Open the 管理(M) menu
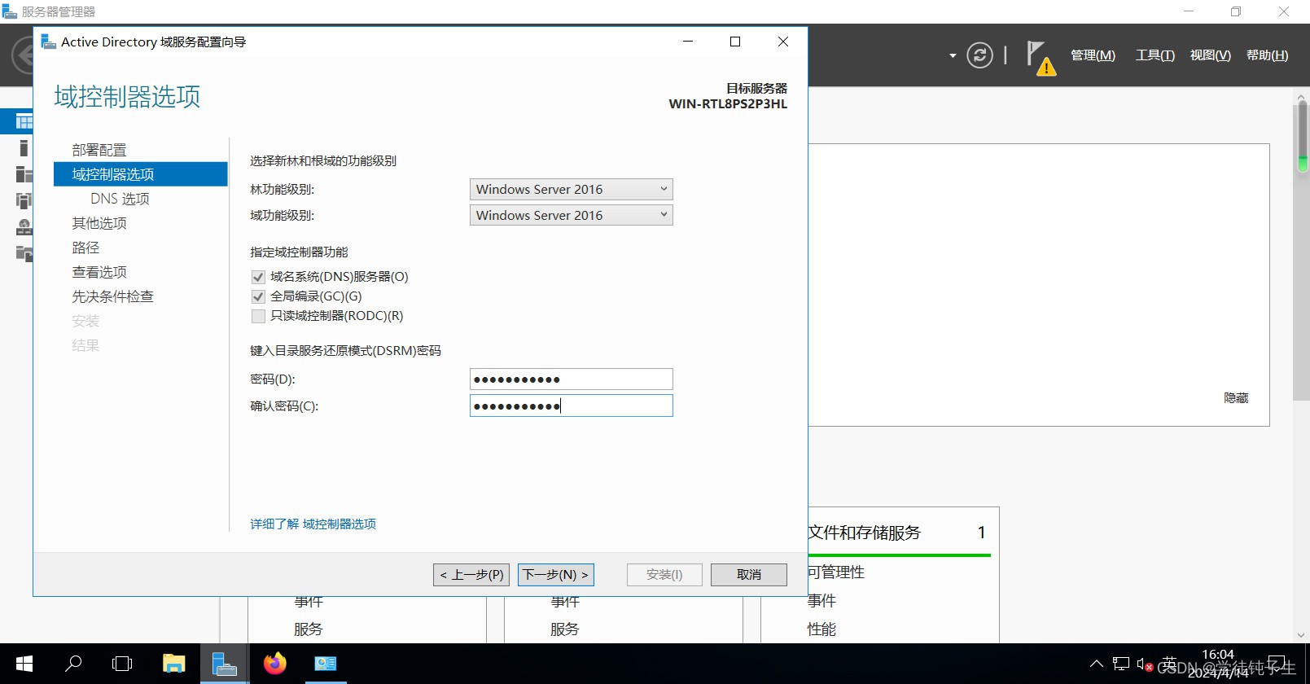Screen dimensions: 1310x684 point(1093,55)
